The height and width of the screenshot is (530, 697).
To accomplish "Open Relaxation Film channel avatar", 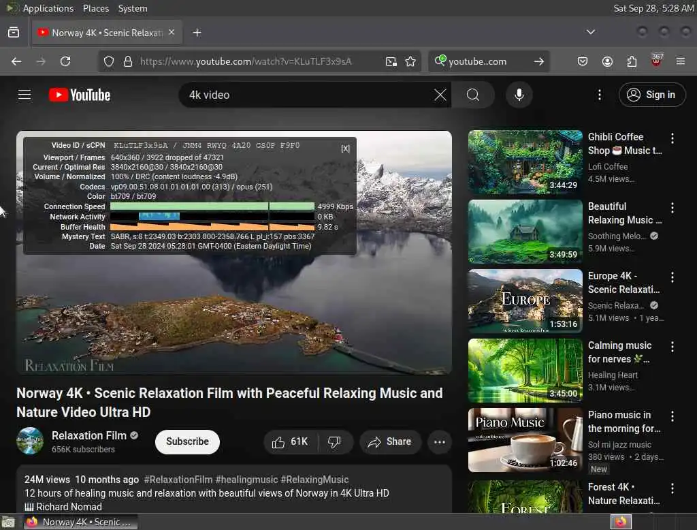I will click(x=30, y=441).
